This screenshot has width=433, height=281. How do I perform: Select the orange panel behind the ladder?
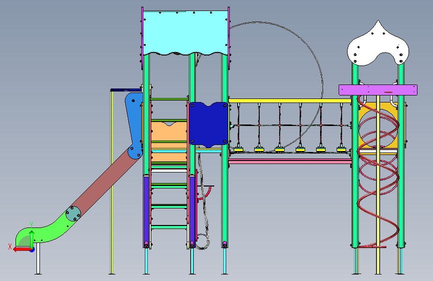point(169,141)
